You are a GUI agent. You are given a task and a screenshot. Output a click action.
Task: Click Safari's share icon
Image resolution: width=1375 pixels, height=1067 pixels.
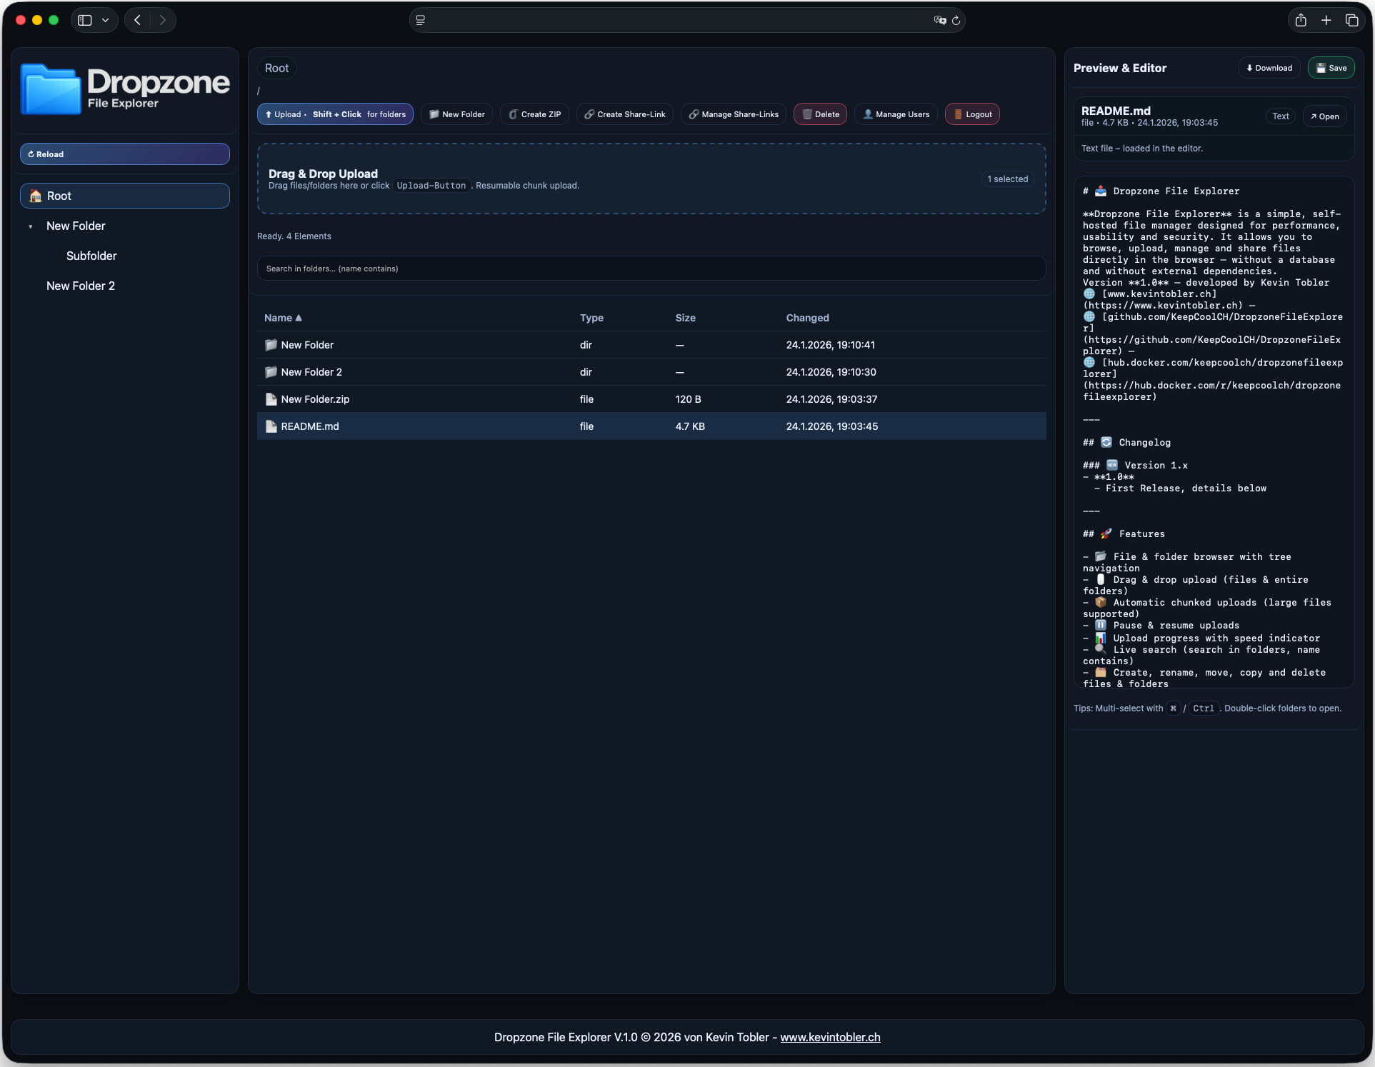1300,20
